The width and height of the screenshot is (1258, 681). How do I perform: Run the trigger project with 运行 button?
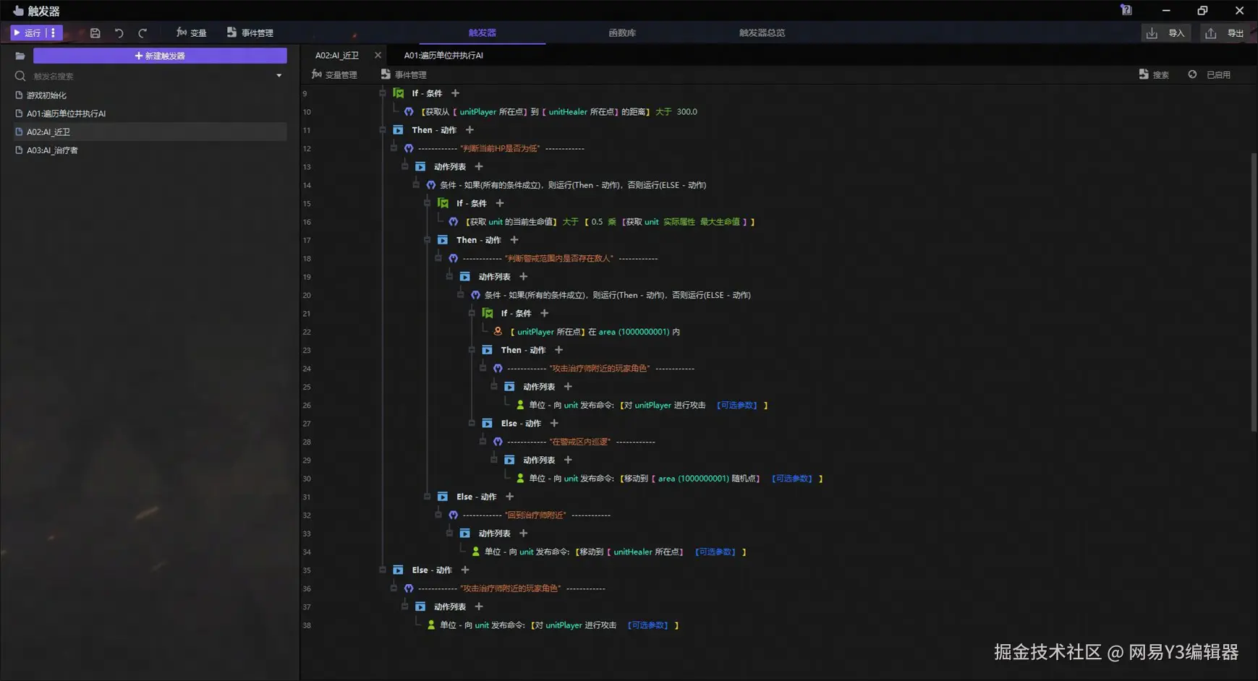pyautogui.click(x=27, y=33)
